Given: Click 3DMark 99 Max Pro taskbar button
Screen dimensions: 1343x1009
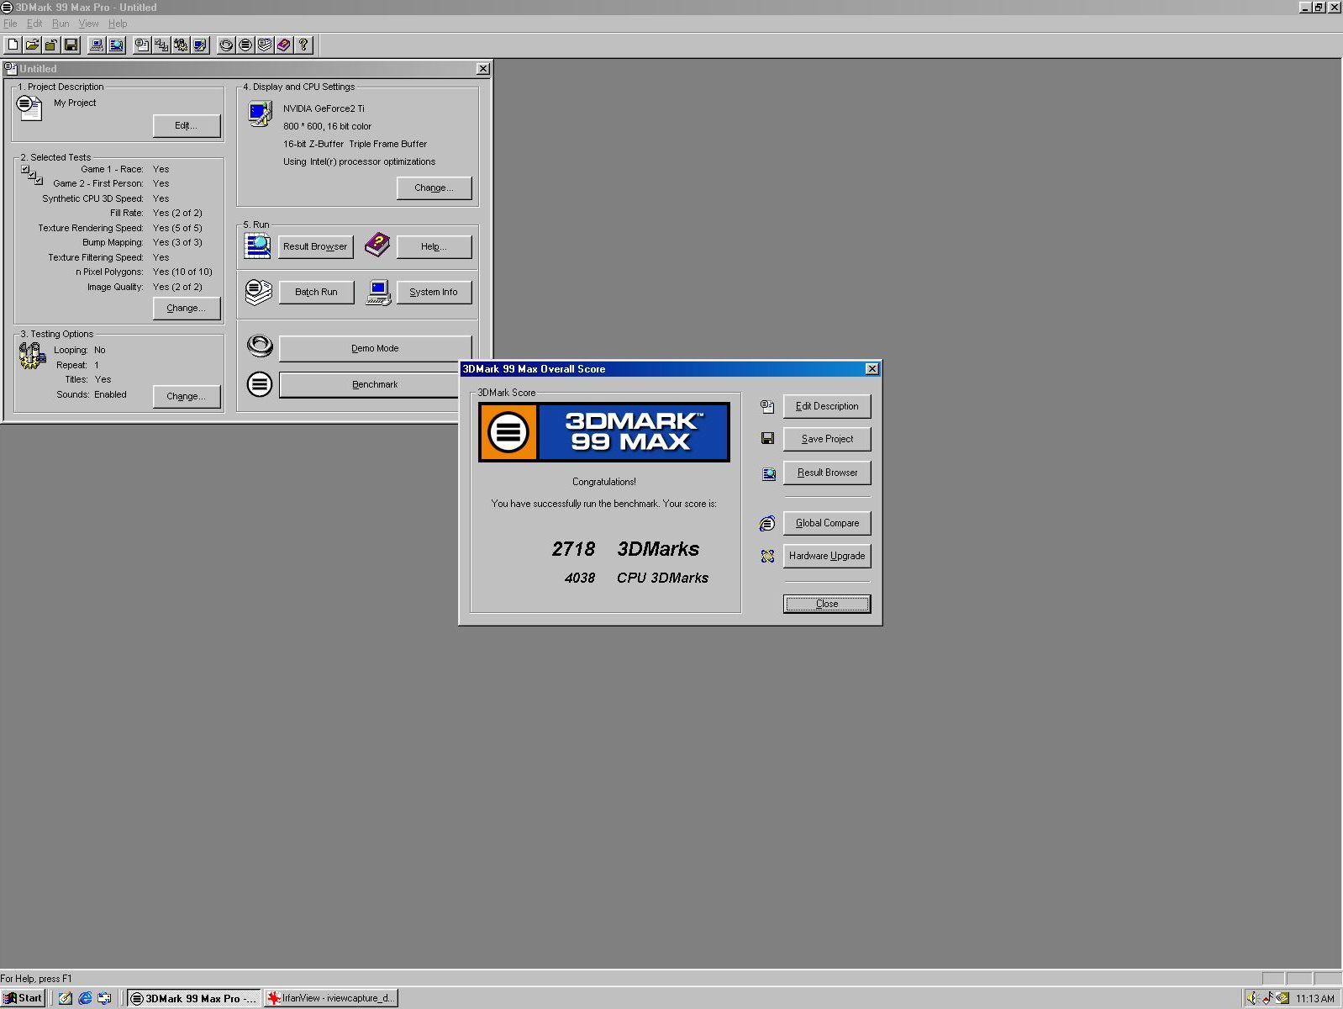Looking at the screenshot, I should 194,998.
